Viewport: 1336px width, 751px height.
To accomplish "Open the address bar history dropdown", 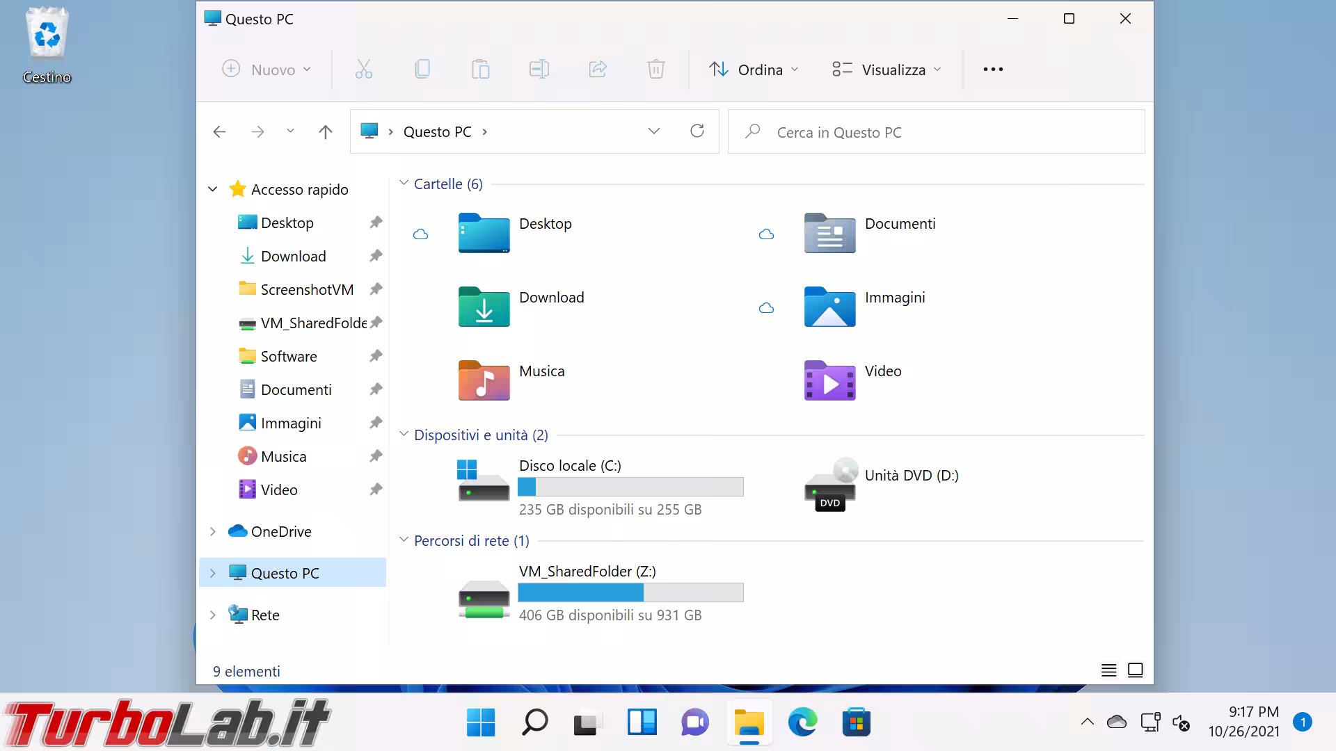I will click(x=653, y=131).
